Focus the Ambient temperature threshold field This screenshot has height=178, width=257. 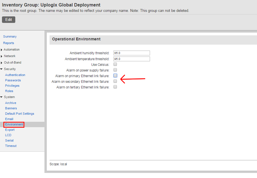pyautogui.click(x=131, y=59)
